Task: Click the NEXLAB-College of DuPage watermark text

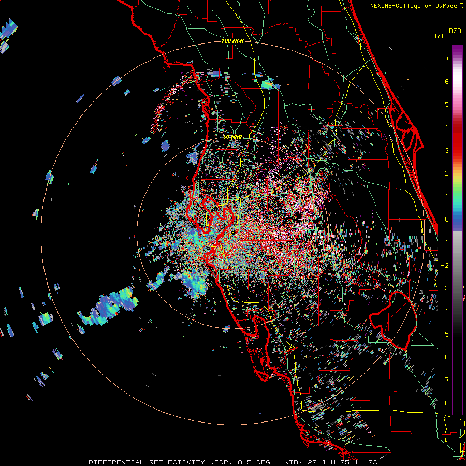Action: coord(416,6)
